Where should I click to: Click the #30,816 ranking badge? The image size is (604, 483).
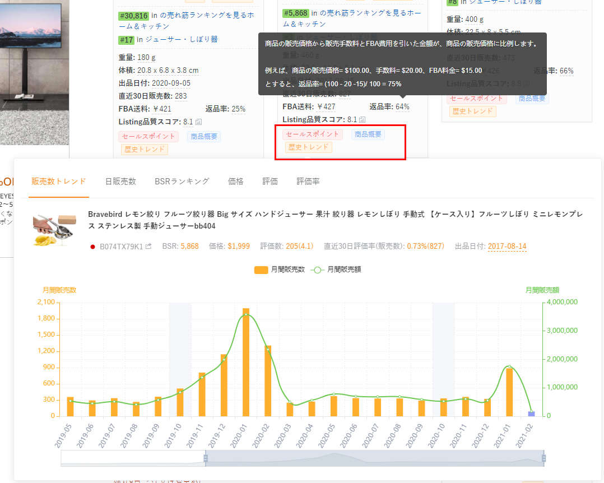[x=133, y=16]
